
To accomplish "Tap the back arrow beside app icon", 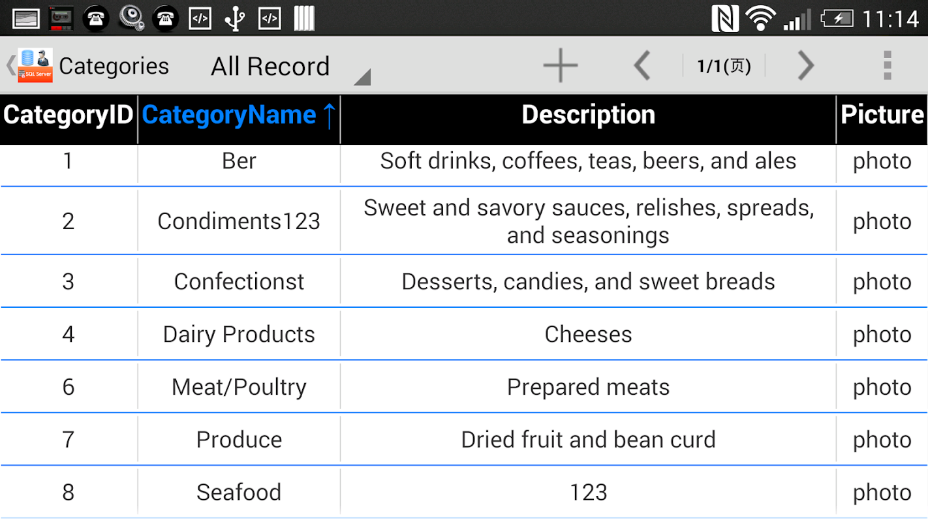I will coord(10,65).
